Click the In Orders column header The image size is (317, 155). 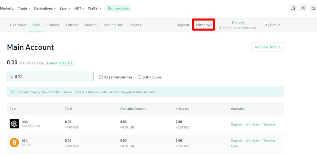point(182,108)
